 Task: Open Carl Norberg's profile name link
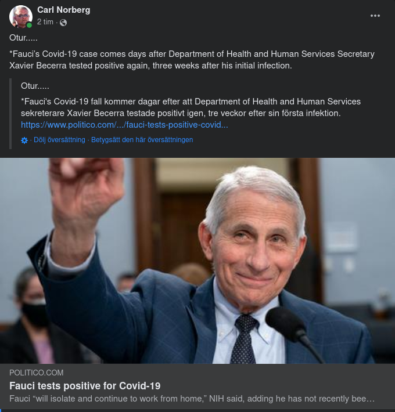tap(63, 10)
